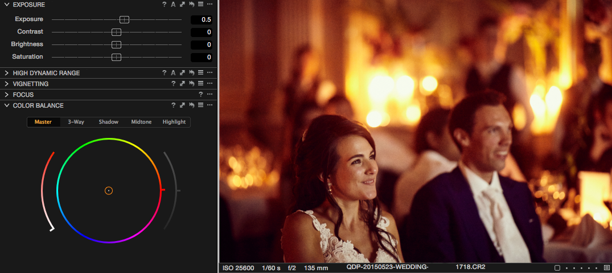The height and width of the screenshot is (273, 612).
Task: Open Color Balance three-dots action menu
Action: tap(210, 105)
